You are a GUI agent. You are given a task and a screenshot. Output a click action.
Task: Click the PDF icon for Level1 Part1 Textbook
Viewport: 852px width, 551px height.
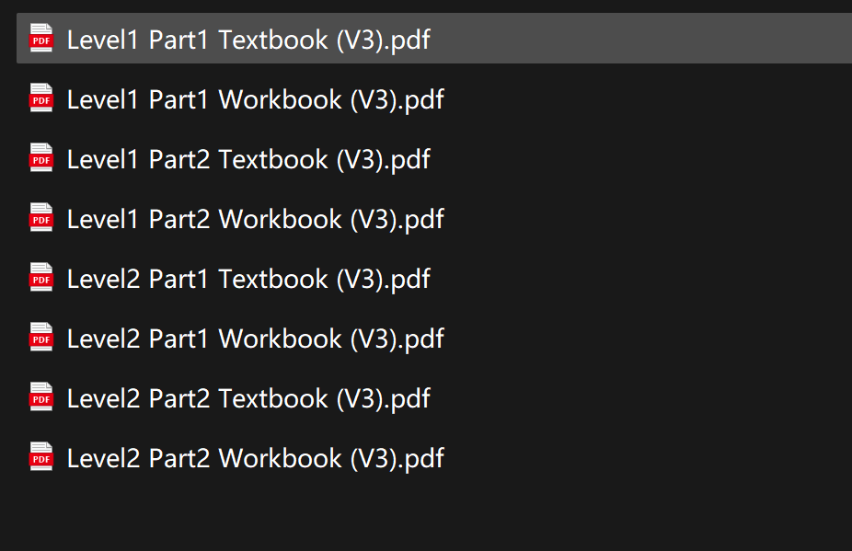click(x=40, y=39)
